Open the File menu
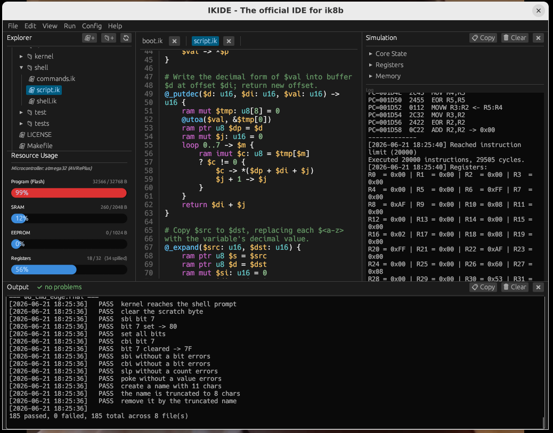553x433 pixels. pos(13,26)
